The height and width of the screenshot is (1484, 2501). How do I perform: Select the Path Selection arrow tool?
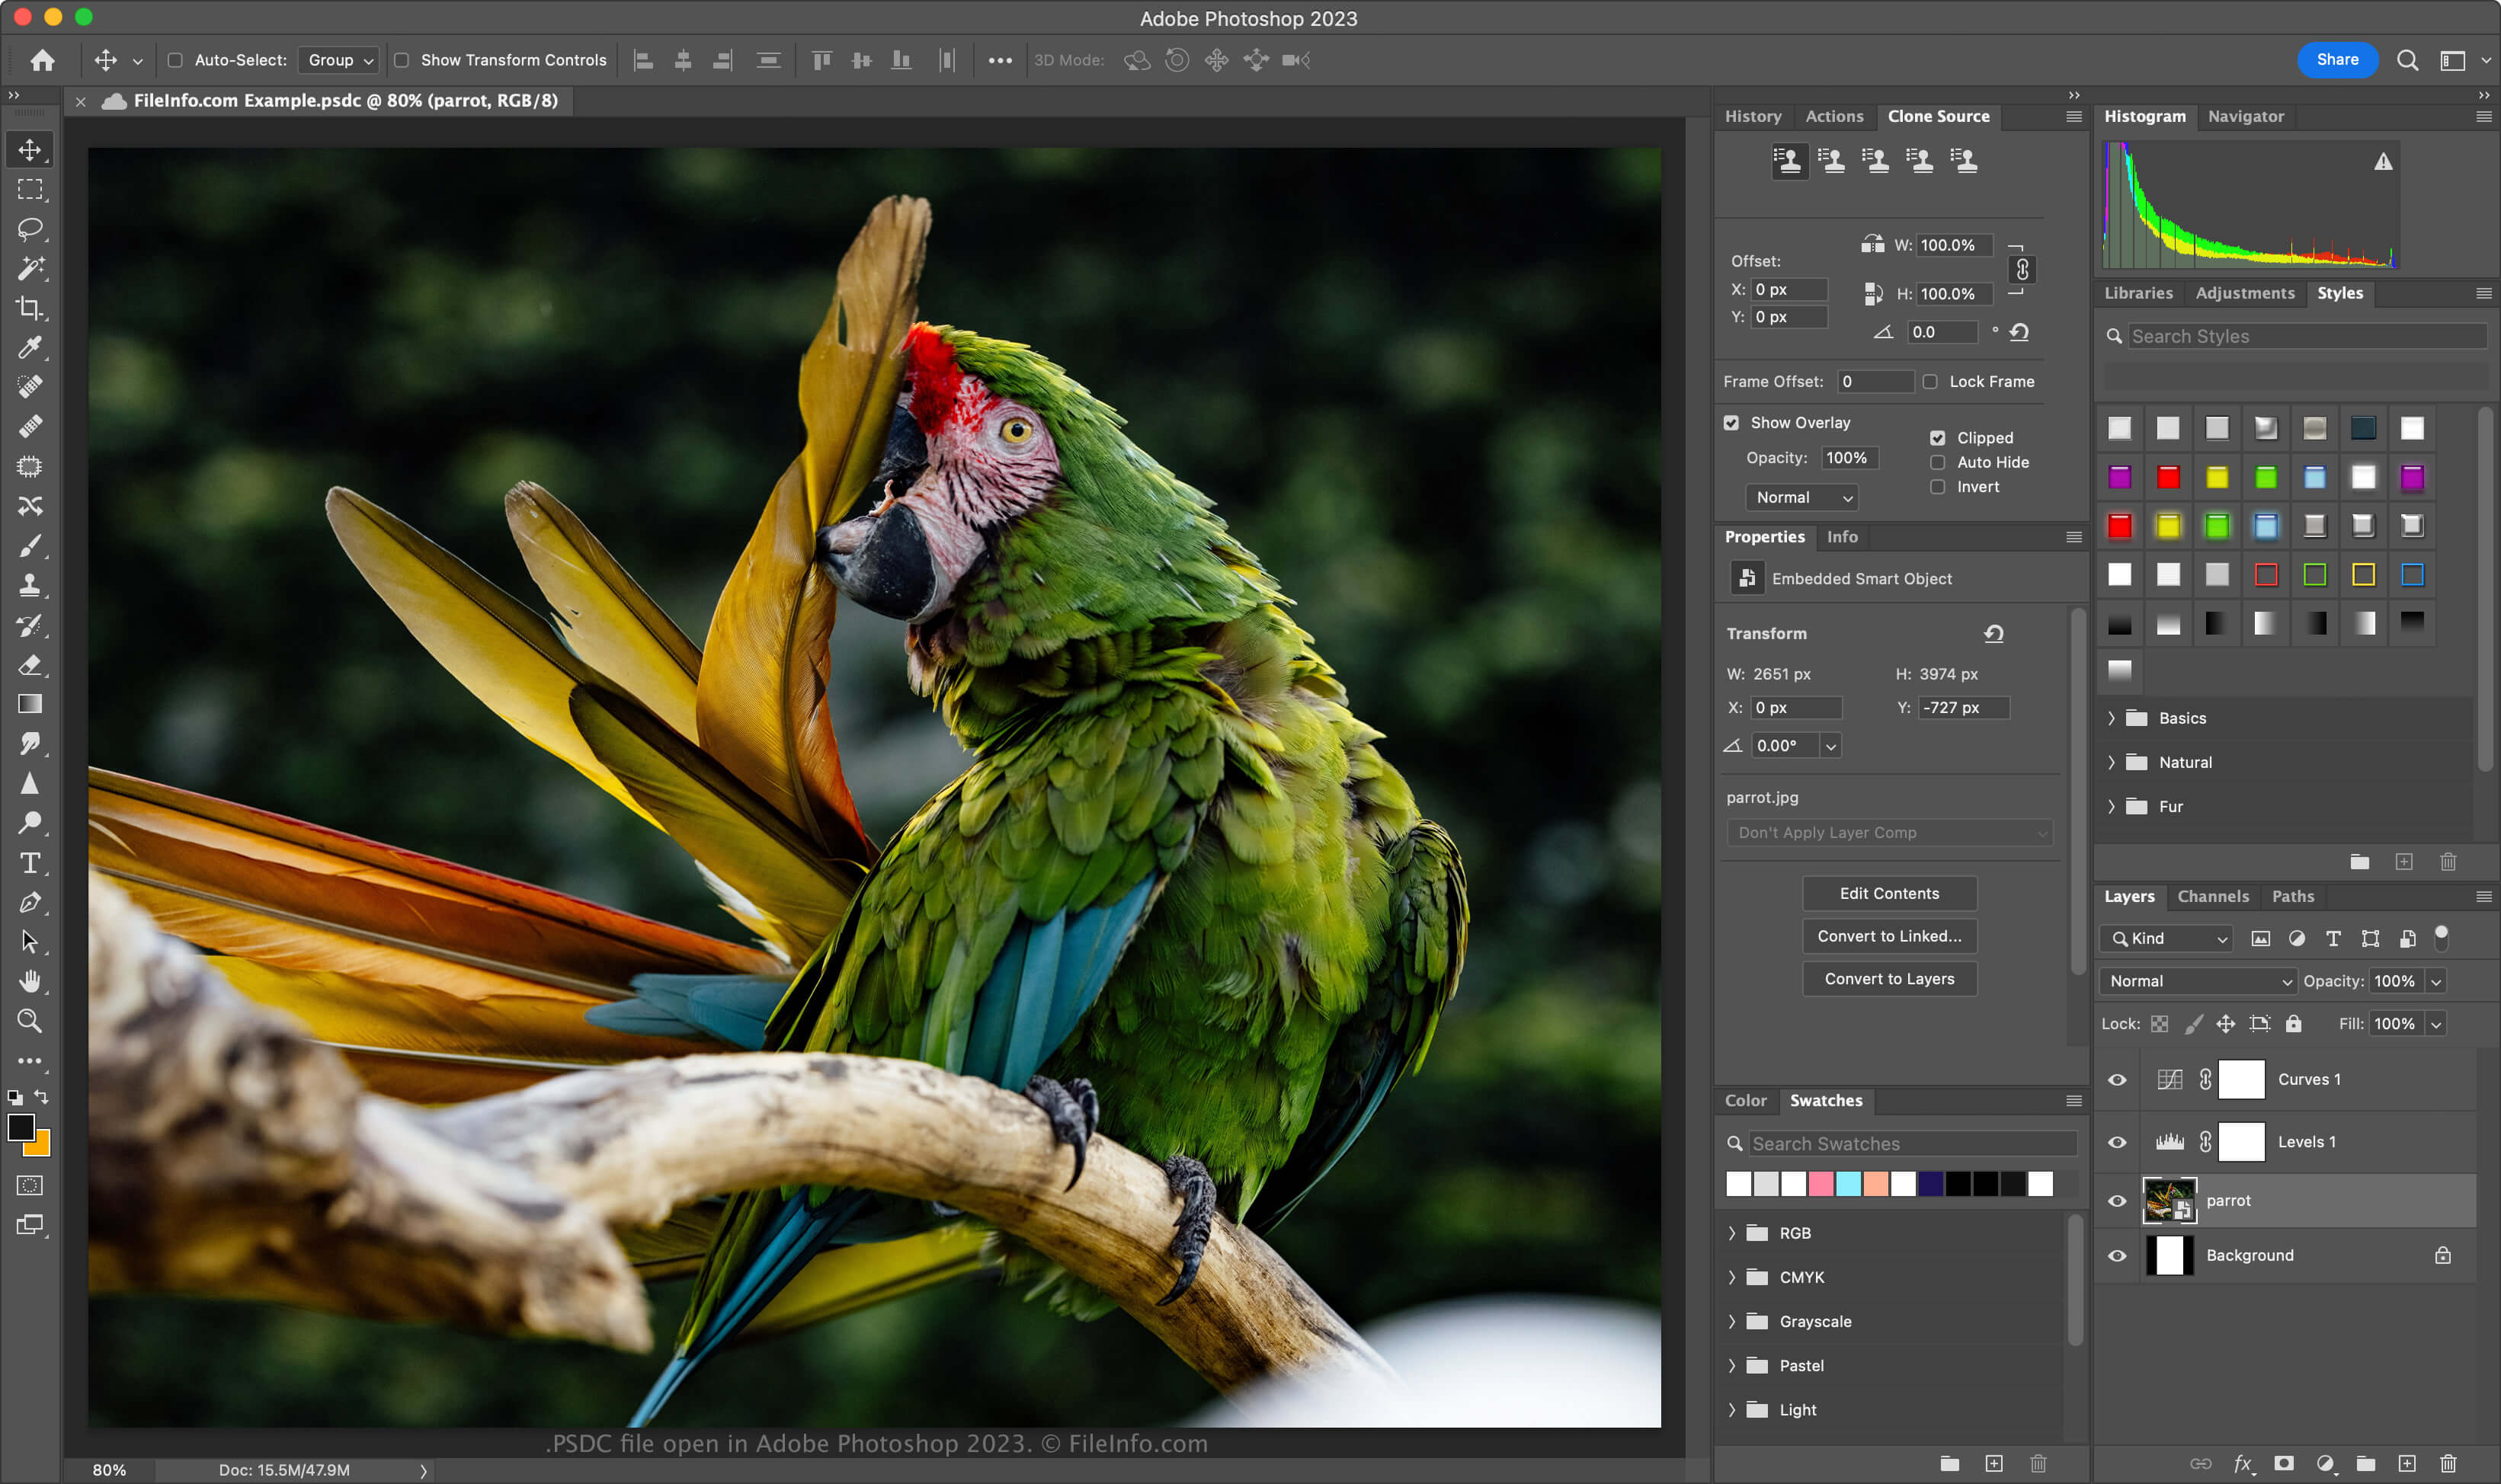(x=30, y=942)
